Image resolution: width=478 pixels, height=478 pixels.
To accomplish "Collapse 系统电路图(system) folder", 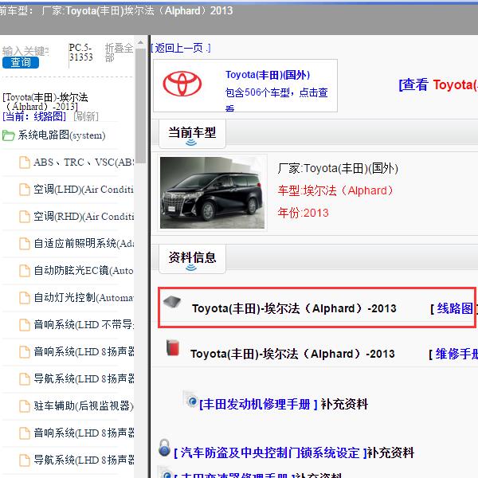I will point(61,135).
